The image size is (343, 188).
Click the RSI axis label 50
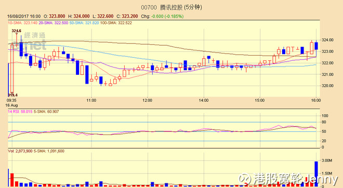click(x=324, y=131)
